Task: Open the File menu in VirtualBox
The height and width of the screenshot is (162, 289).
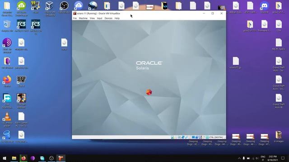Action: tap(75, 18)
